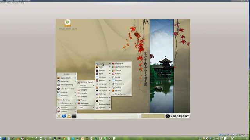Select the Startup menu entry

[121, 91]
